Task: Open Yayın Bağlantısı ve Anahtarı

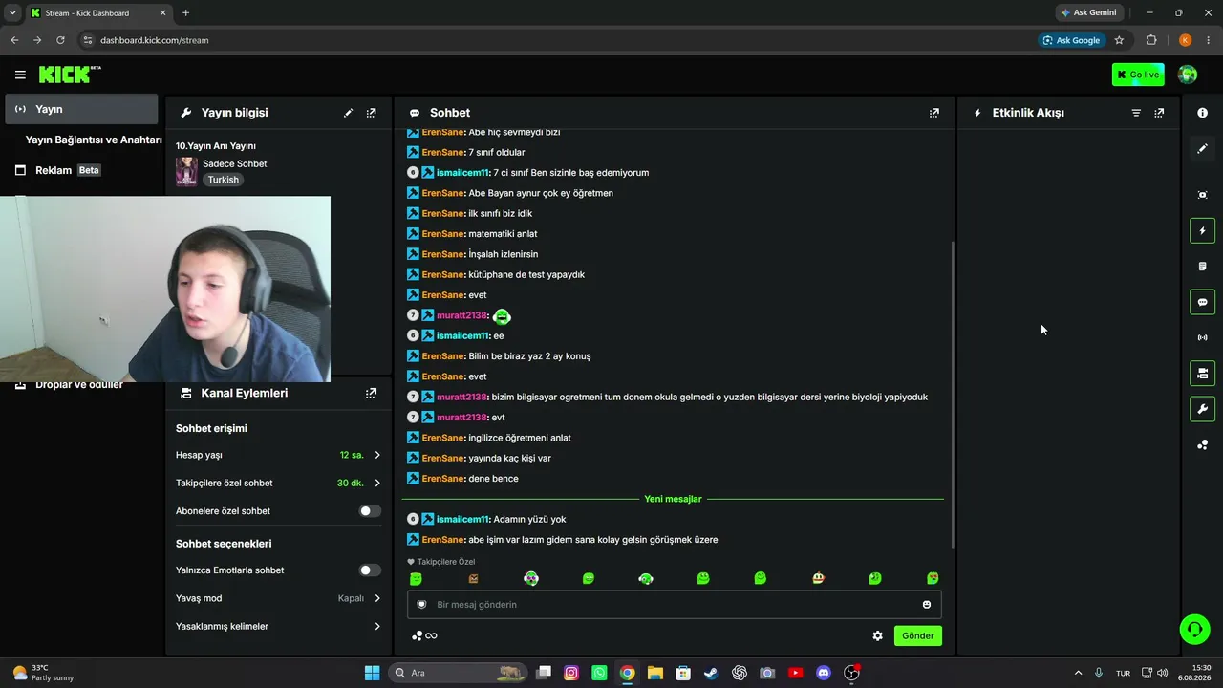Action: pyautogui.click(x=94, y=140)
